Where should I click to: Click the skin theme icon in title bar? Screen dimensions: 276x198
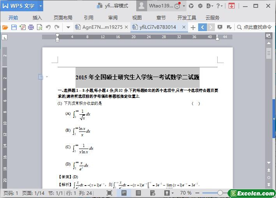[191, 6]
